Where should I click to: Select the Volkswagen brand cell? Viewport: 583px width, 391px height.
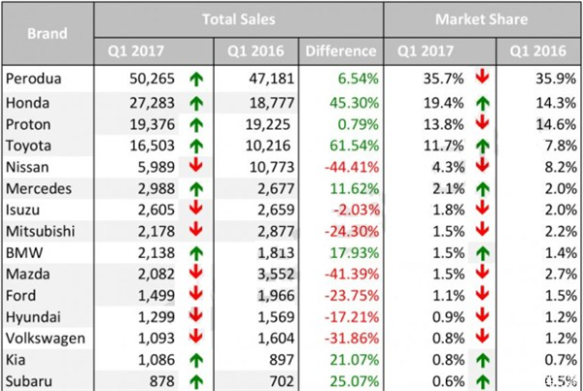point(46,339)
